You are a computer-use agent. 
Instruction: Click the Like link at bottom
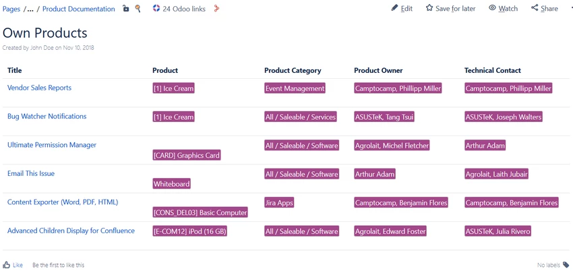(18, 265)
